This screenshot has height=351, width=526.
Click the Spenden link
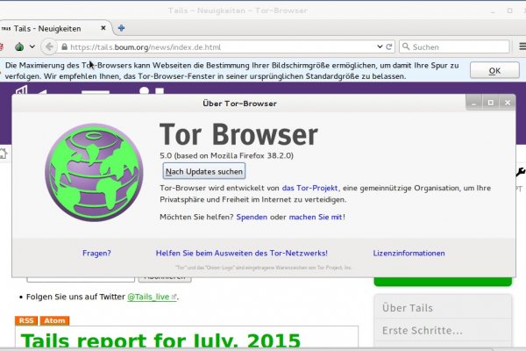tap(252, 217)
